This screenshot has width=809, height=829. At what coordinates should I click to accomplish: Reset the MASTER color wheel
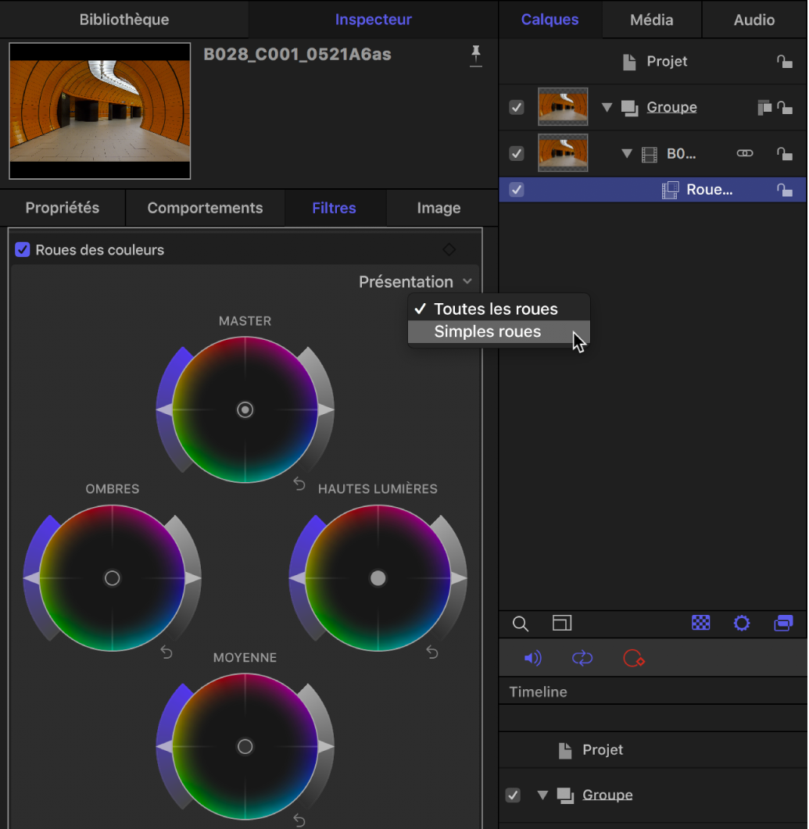coord(299,484)
